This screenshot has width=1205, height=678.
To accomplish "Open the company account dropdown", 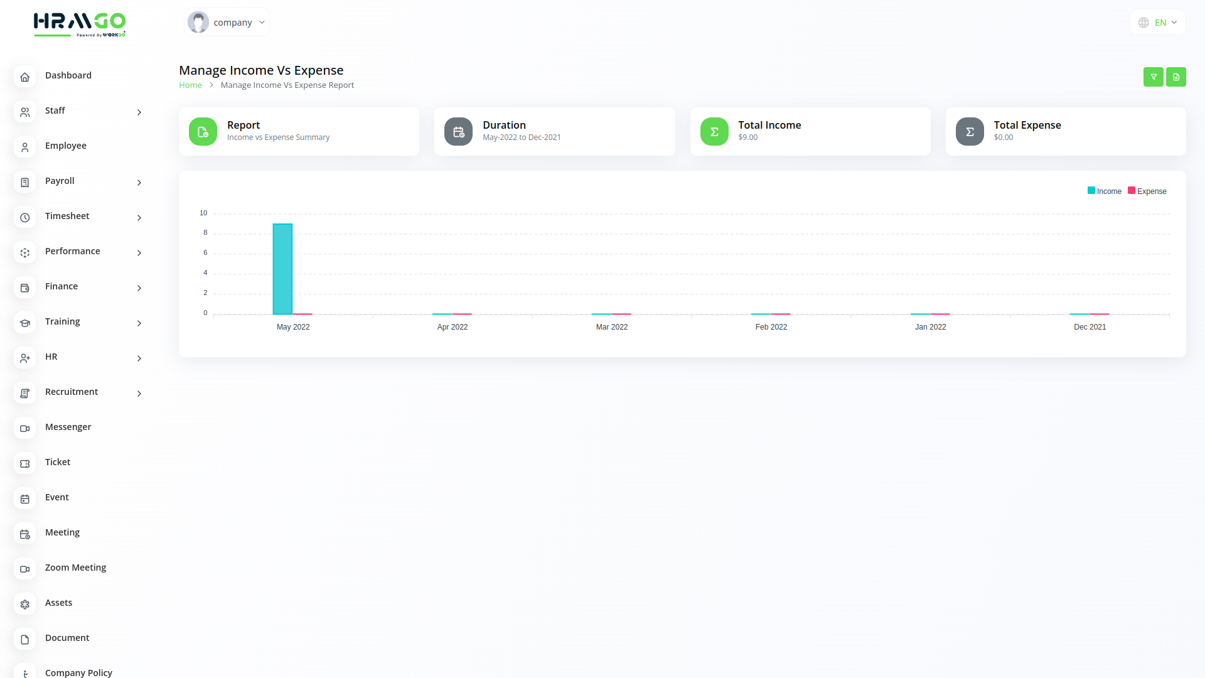I will 227,22.
